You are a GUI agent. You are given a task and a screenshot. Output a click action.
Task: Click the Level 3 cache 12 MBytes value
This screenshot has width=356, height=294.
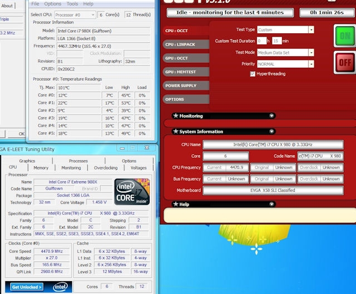click(x=112, y=272)
